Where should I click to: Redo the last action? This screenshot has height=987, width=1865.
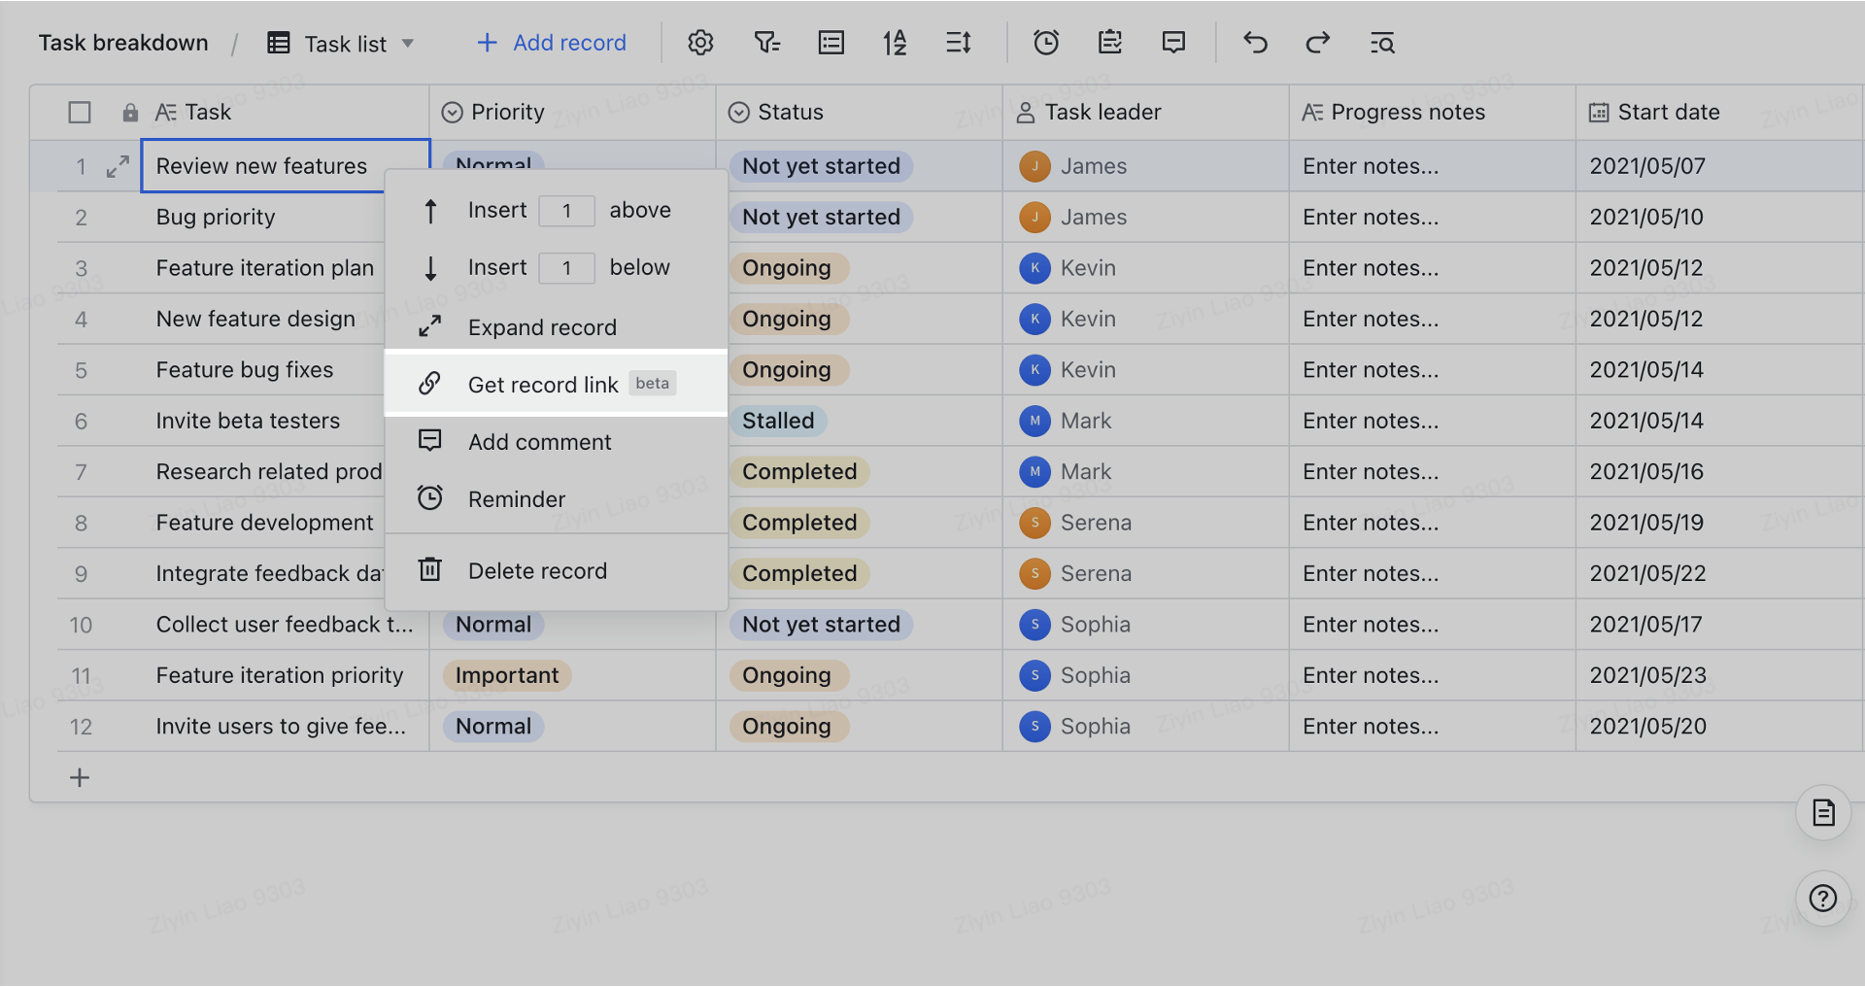click(x=1318, y=43)
